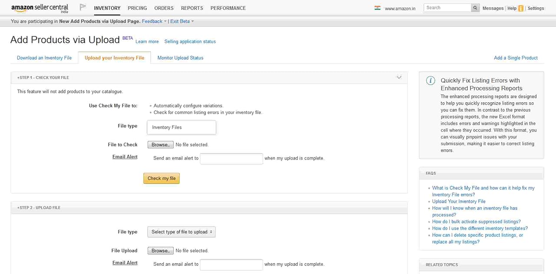The height and width of the screenshot is (274, 556).
Task: Click the India flag marketplace icon
Action: click(377, 8)
